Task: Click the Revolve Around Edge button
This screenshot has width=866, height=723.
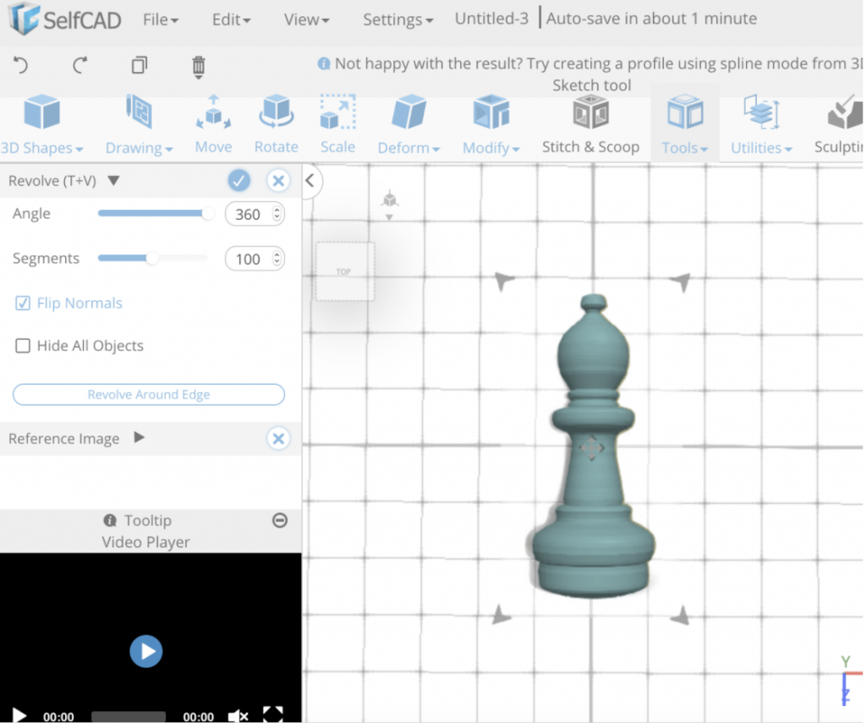Action: coord(148,394)
